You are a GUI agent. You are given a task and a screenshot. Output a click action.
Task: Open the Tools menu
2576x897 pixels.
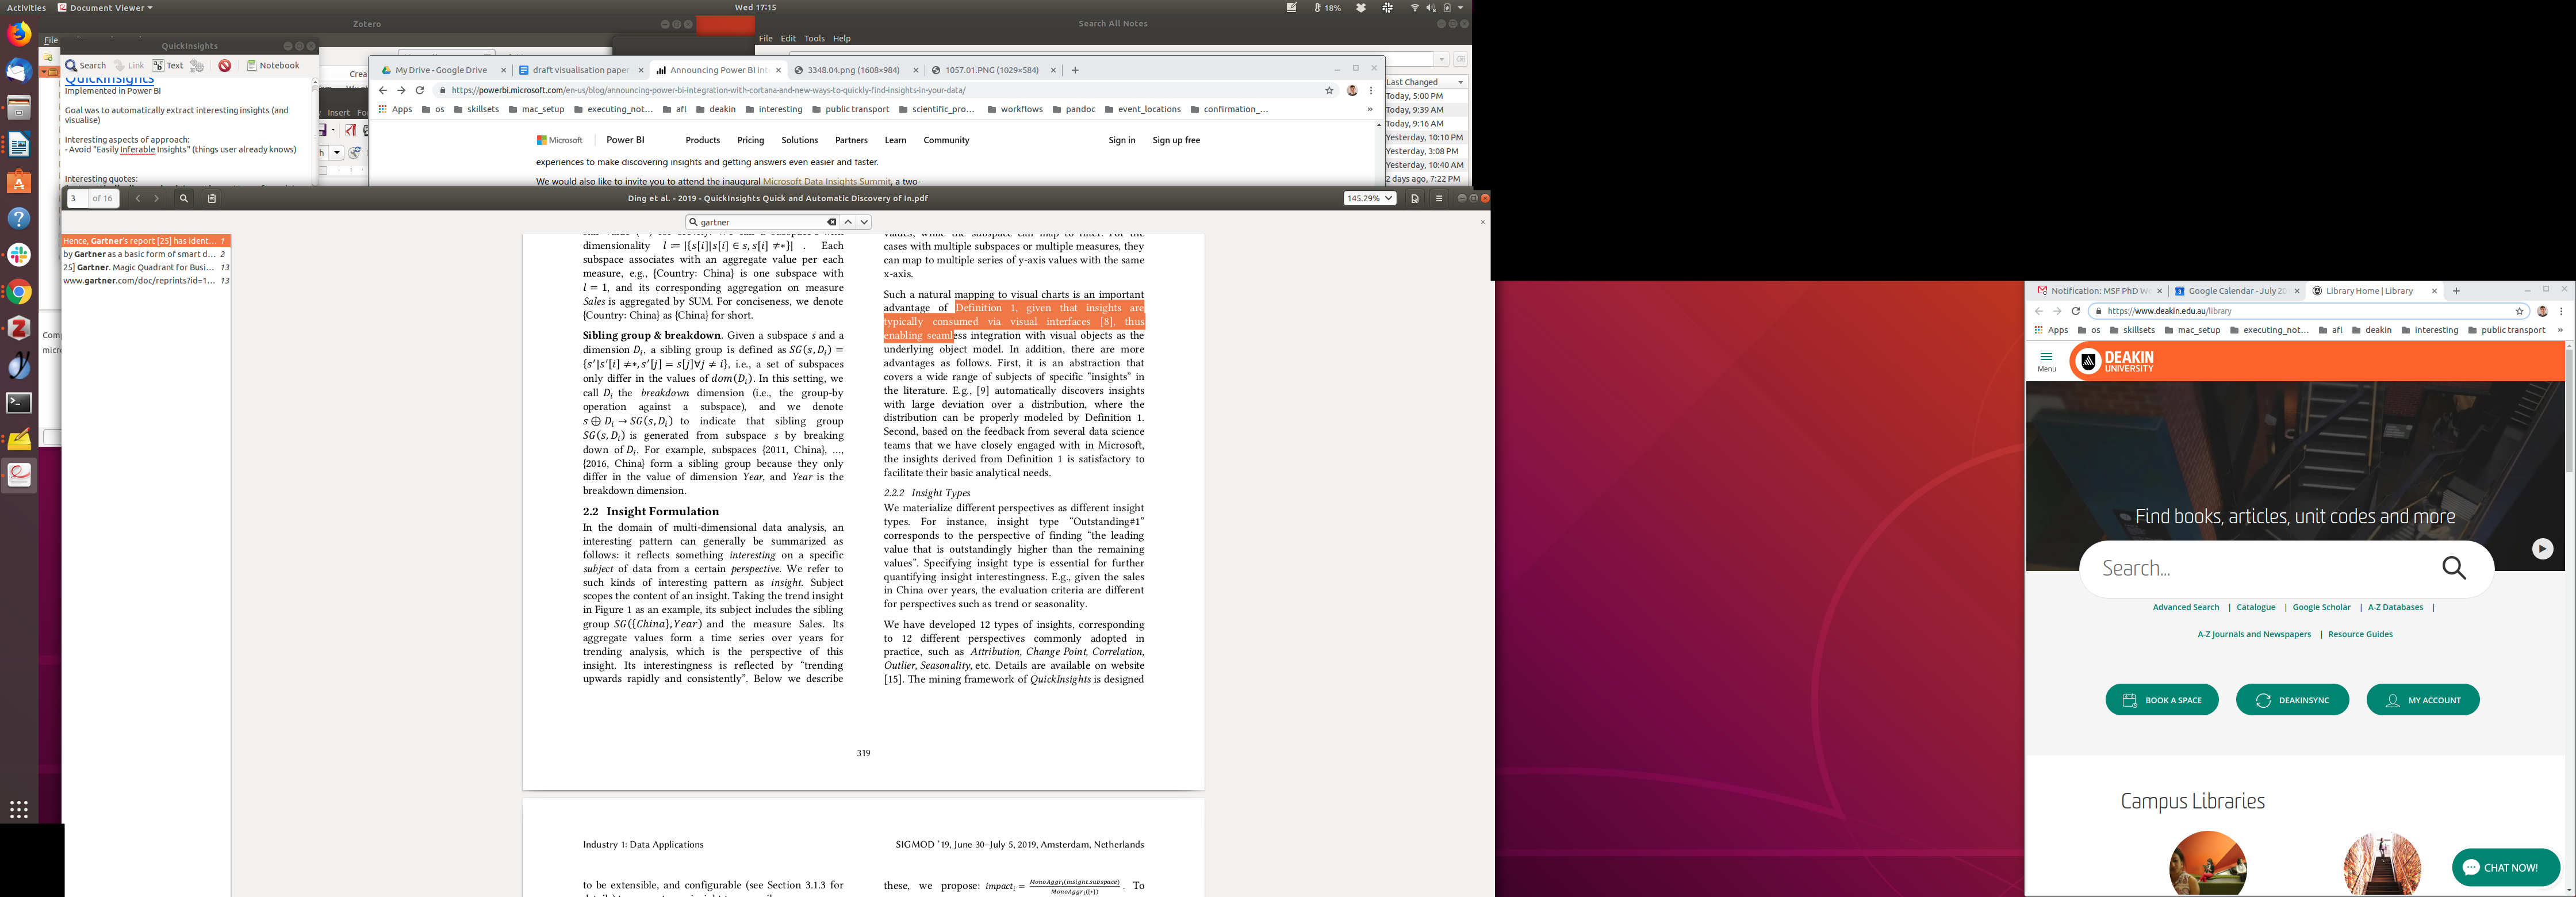pyautogui.click(x=814, y=39)
